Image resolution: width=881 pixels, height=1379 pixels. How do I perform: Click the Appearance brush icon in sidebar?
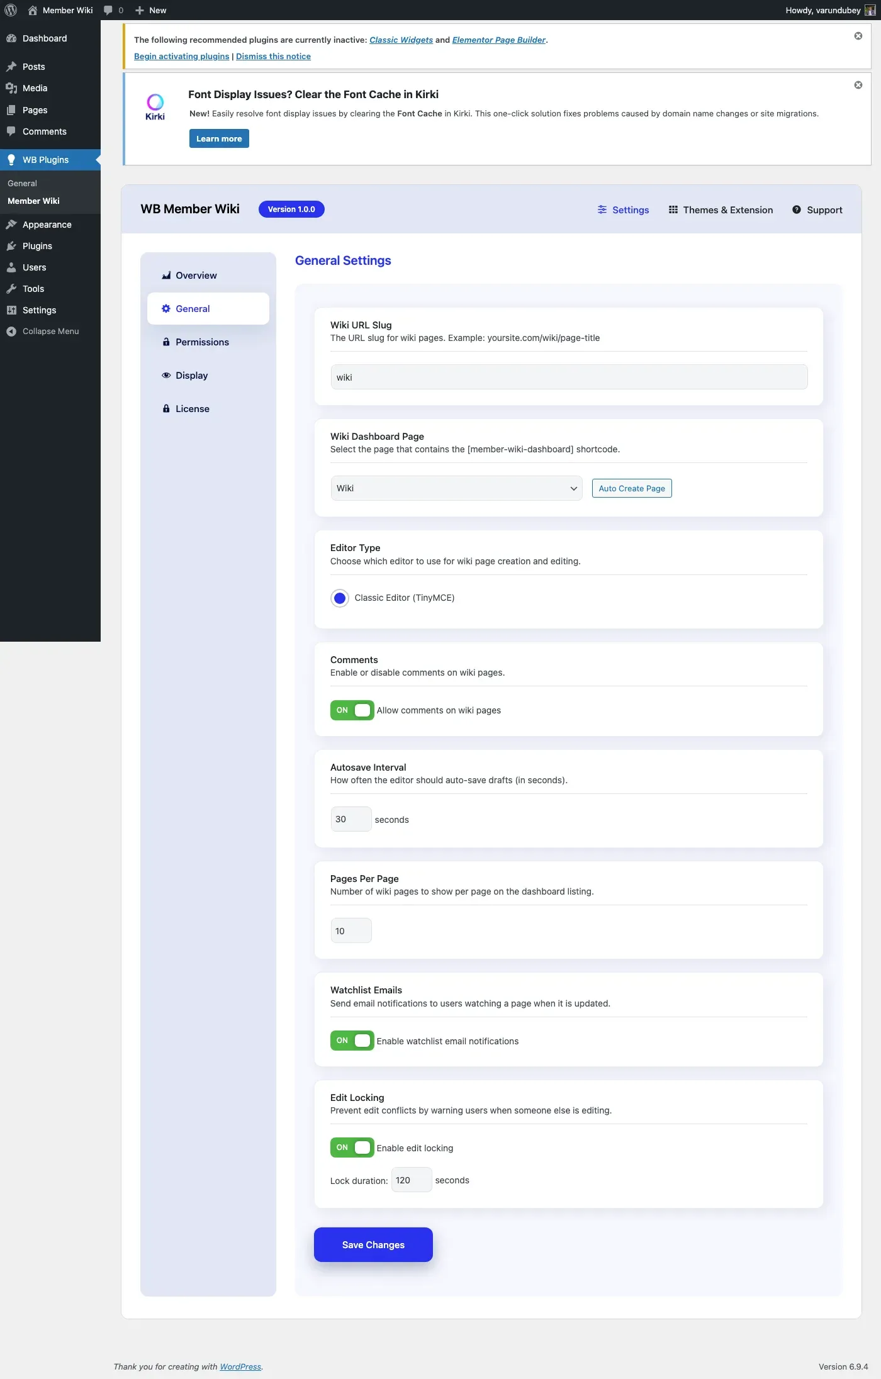[11, 225]
